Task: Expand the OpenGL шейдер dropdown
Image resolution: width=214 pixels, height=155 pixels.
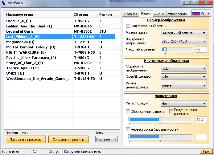Action: pyautogui.click(x=183, y=77)
